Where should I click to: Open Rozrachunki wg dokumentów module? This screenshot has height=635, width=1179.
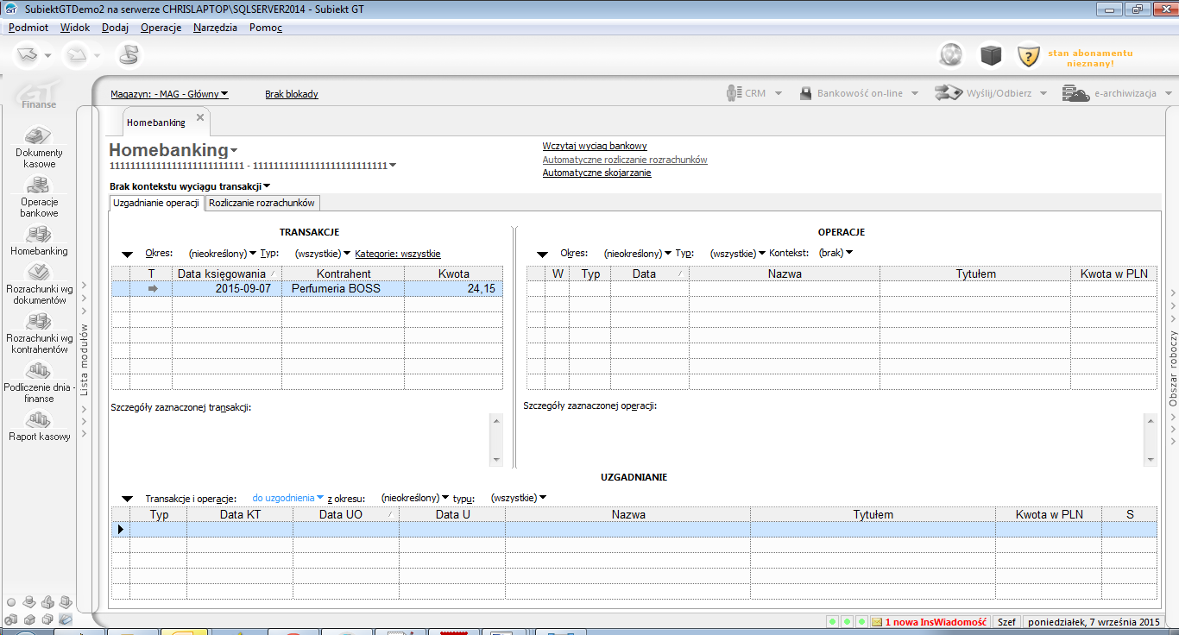[40, 284]
